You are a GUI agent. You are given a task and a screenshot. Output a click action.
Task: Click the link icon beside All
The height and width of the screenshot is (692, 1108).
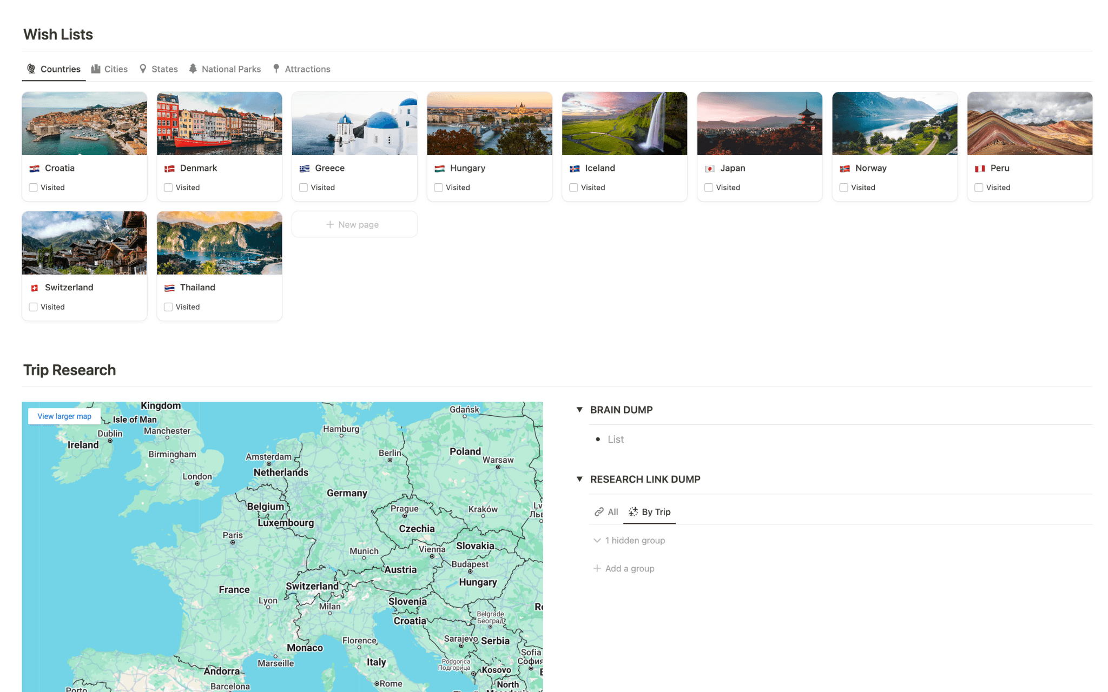(599, 512)
